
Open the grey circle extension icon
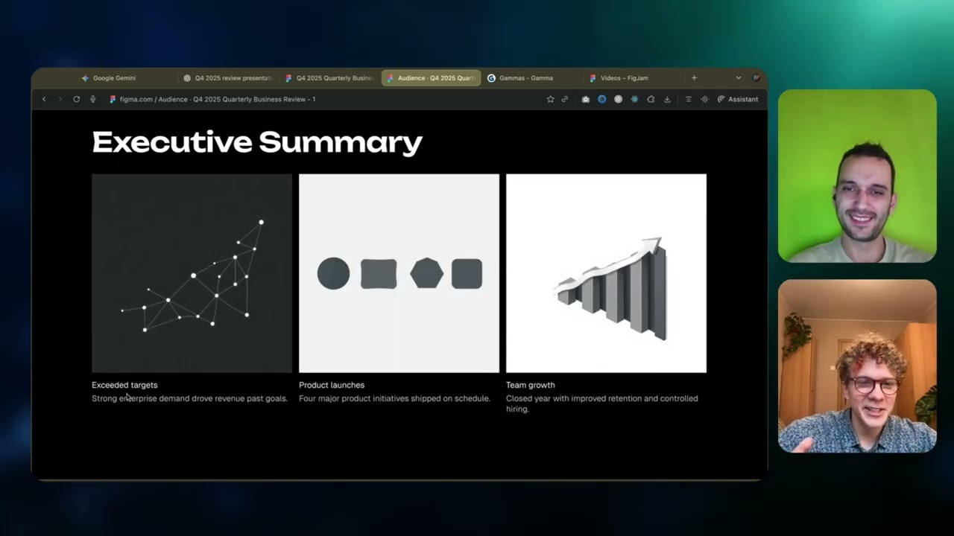pos(618,99)
